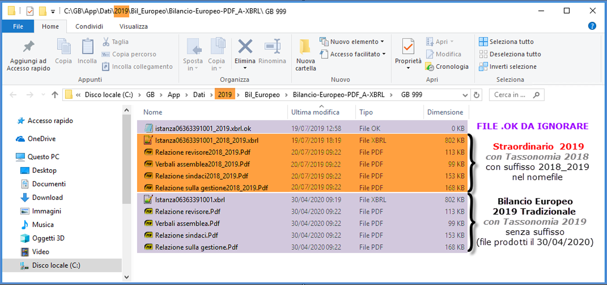
Task: Switch to the Home ribbon tab
Action: click(50, 26)
